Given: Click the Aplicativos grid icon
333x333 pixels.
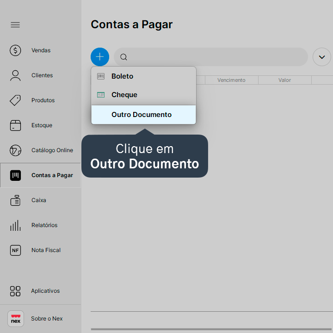Looking at the screenshot, I should [15, 291].
